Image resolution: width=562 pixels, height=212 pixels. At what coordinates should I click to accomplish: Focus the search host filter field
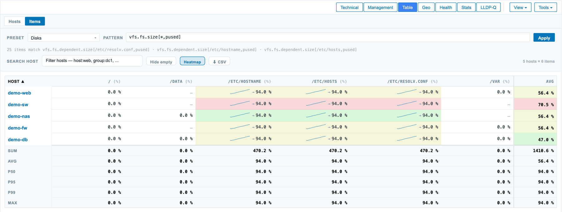[92, 61]
